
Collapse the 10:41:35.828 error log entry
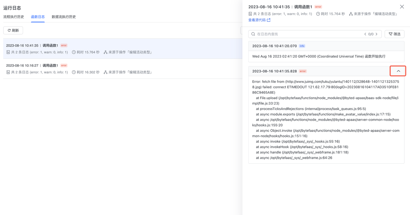pos(398,71)
